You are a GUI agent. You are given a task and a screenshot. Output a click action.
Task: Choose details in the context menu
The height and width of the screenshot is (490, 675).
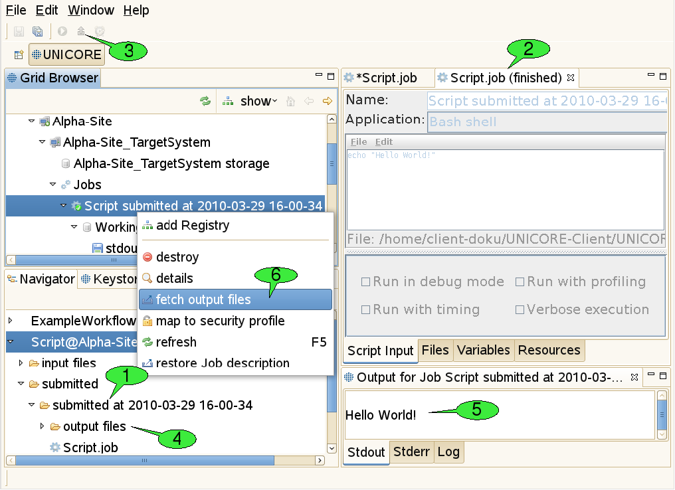coord(235,278)
